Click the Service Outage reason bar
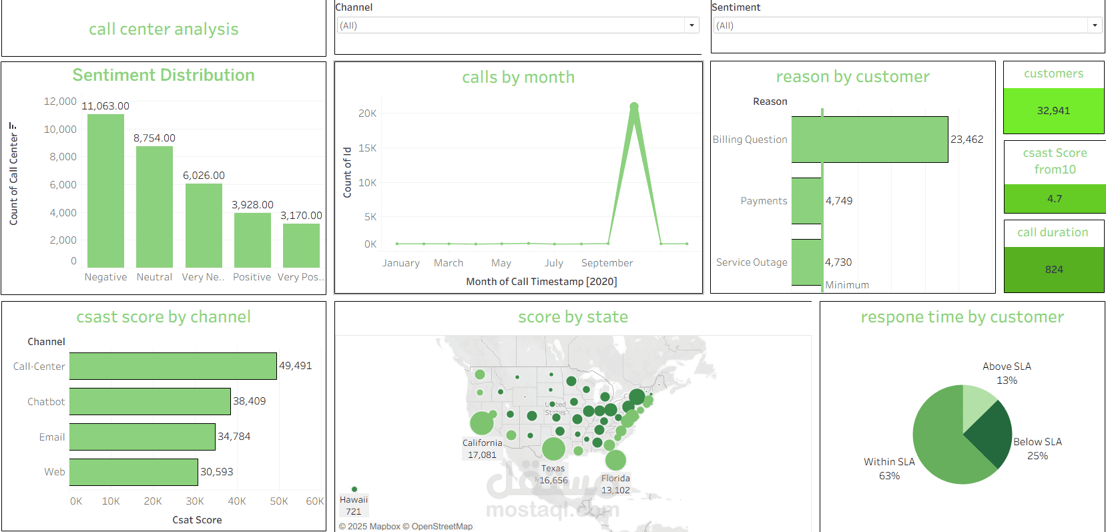The width and height of the screenshot is (1106, 532). 807,262
